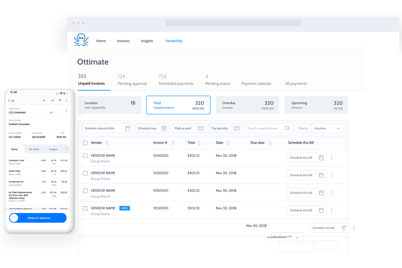Tap the flag icon on phone header
This screenshot has width=402, height=268.
pyautogui.click(x=60, y=100)
